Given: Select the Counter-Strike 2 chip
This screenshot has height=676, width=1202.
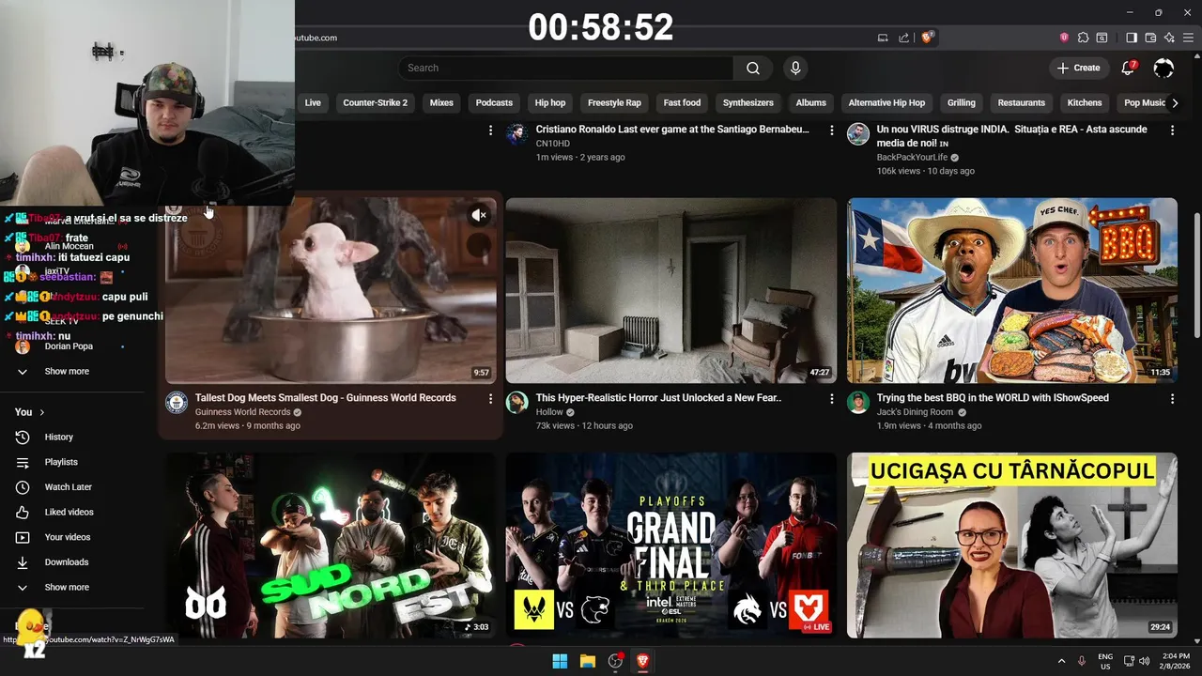Looking at the screenshot, I should pos(376,102).
